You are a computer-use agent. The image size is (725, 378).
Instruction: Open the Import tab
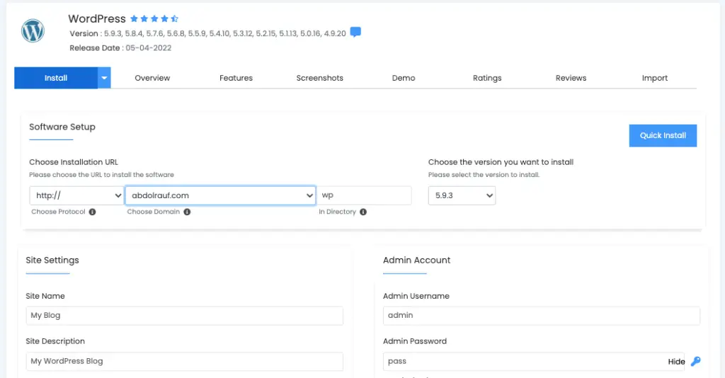655,78
